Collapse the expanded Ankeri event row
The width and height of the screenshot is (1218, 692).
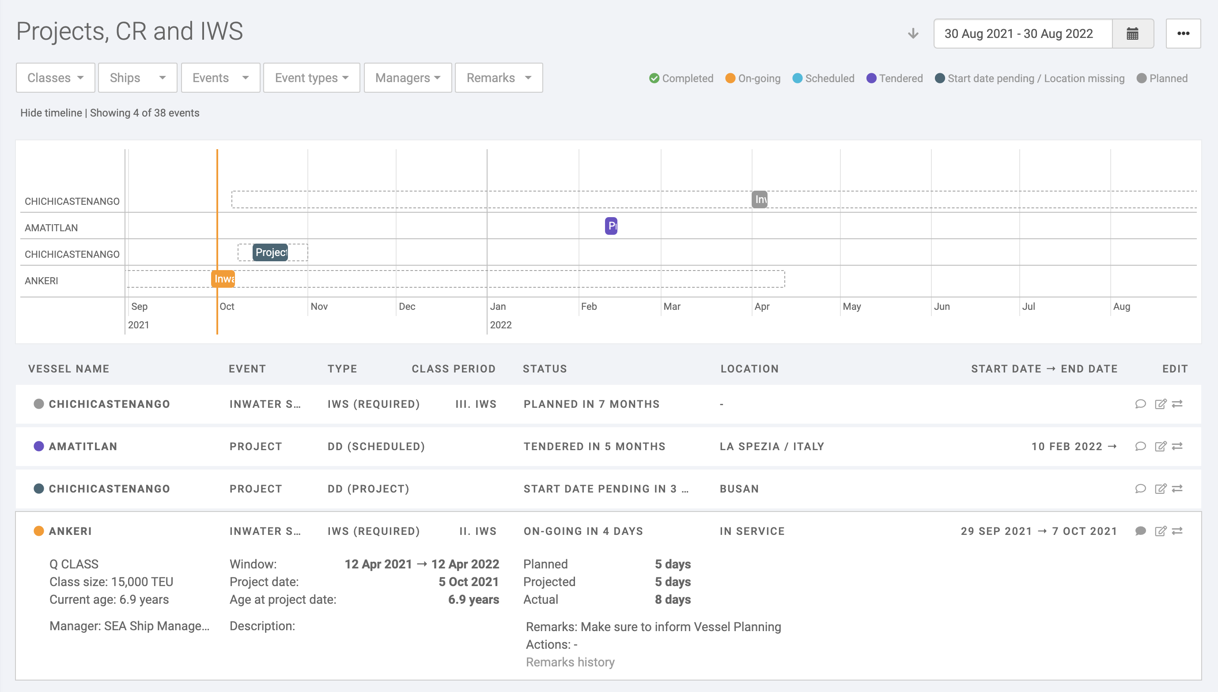pyautogui.click(x=608, y=531)
